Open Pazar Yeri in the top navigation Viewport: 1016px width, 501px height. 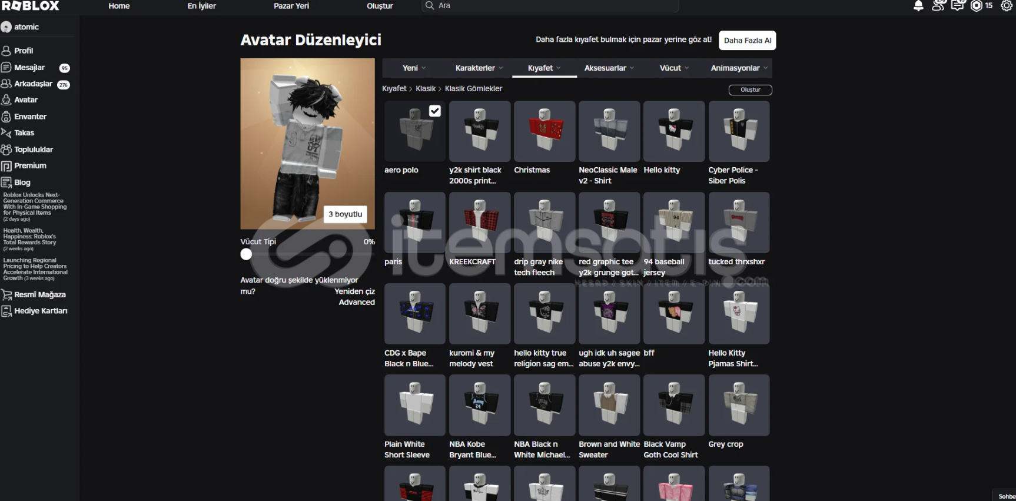(291, 6)
